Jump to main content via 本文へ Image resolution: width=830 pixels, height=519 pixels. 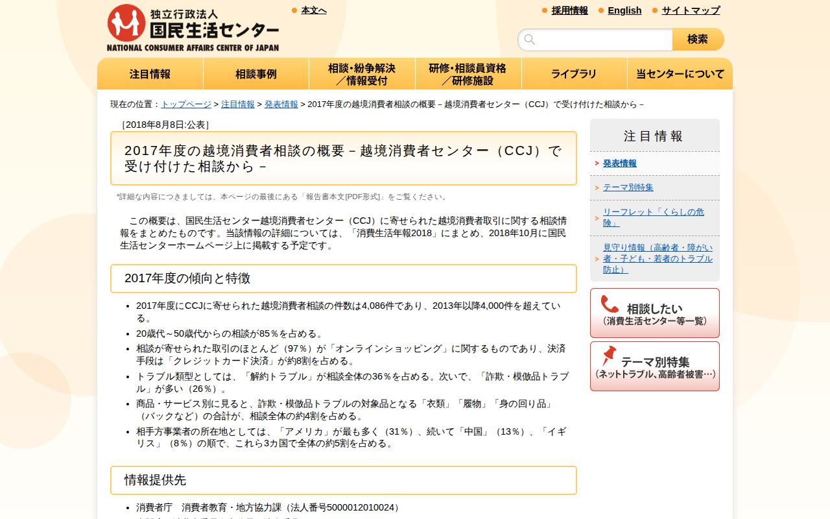314,10
